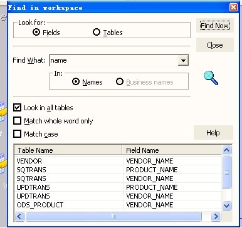Click the vertical scrollbar thumb
The height and width of the screenshot is (228, 242).
[x=226, y=172]
